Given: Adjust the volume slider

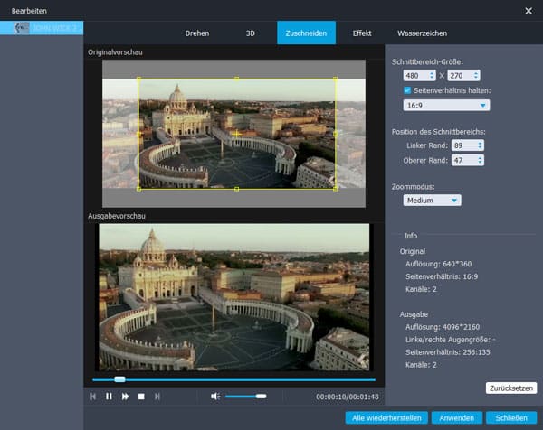Looking at the screenshot, I should (245, 397).
